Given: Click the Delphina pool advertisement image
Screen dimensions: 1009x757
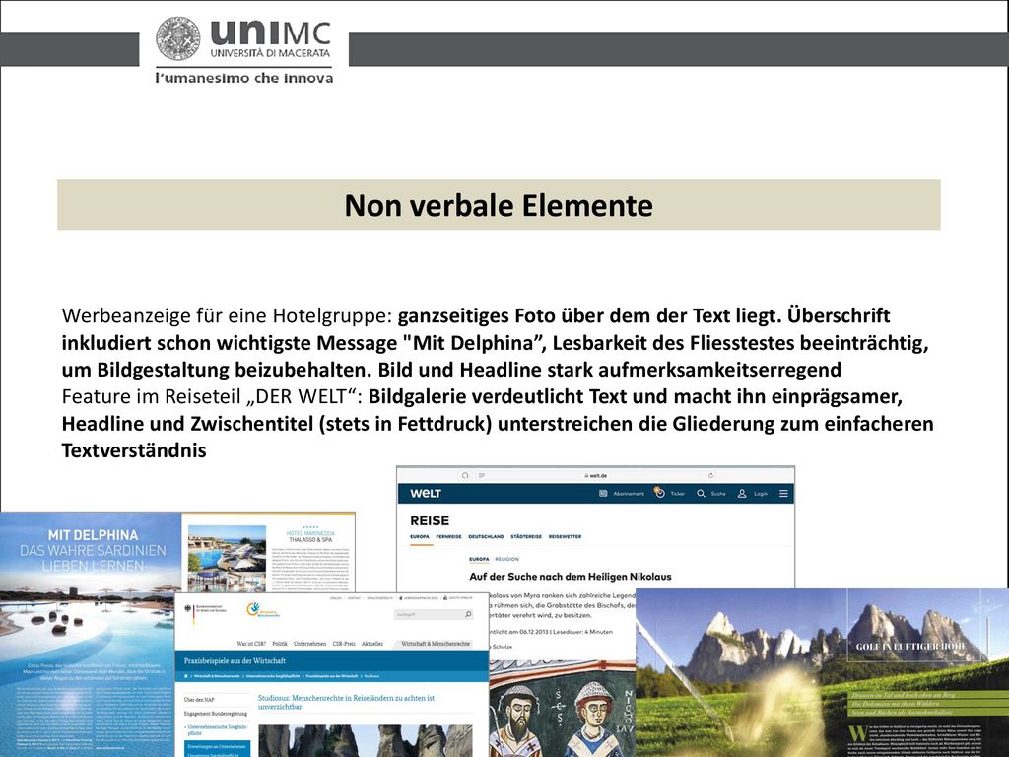Looking at the screenshot, I should [x=90, y=634].
